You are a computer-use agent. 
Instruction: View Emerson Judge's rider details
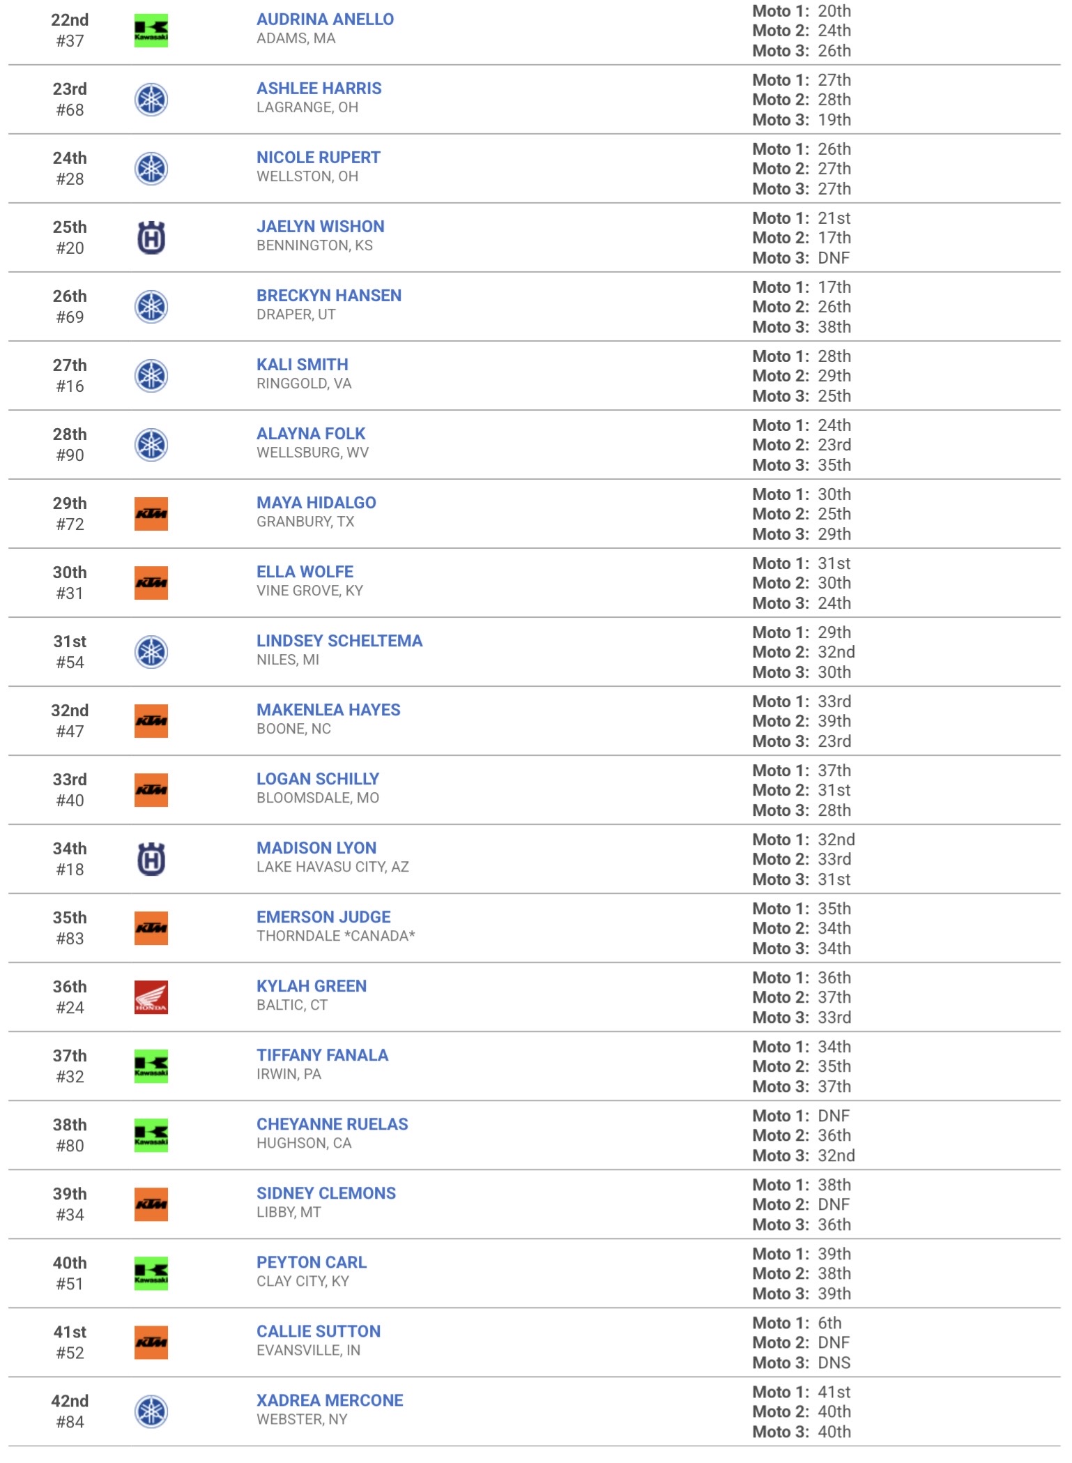(x=323, y=917)
